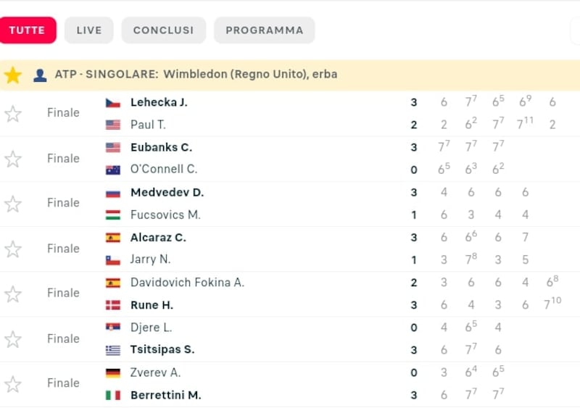Click the Italian flag beside Berrettini

[x=113, y=396]
